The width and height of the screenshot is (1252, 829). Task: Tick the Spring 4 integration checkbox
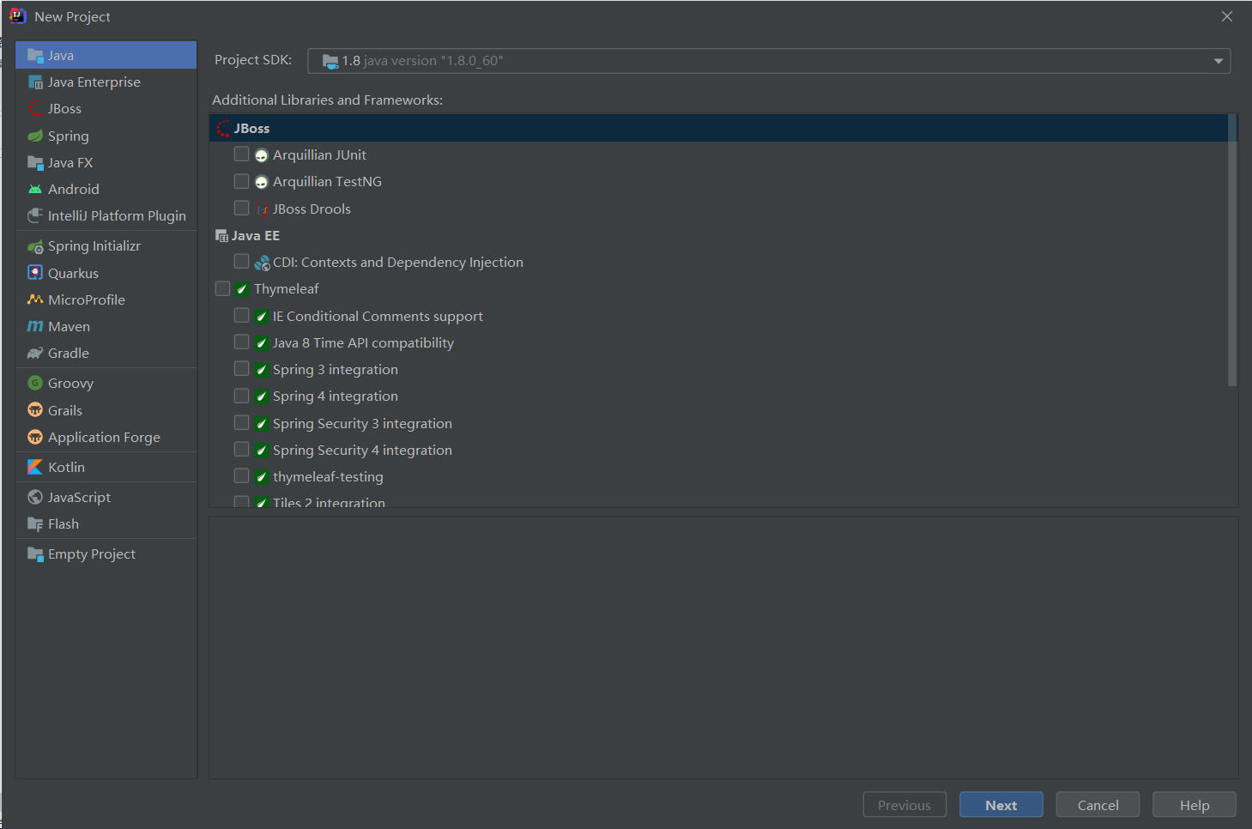click(x=242, y=396)
